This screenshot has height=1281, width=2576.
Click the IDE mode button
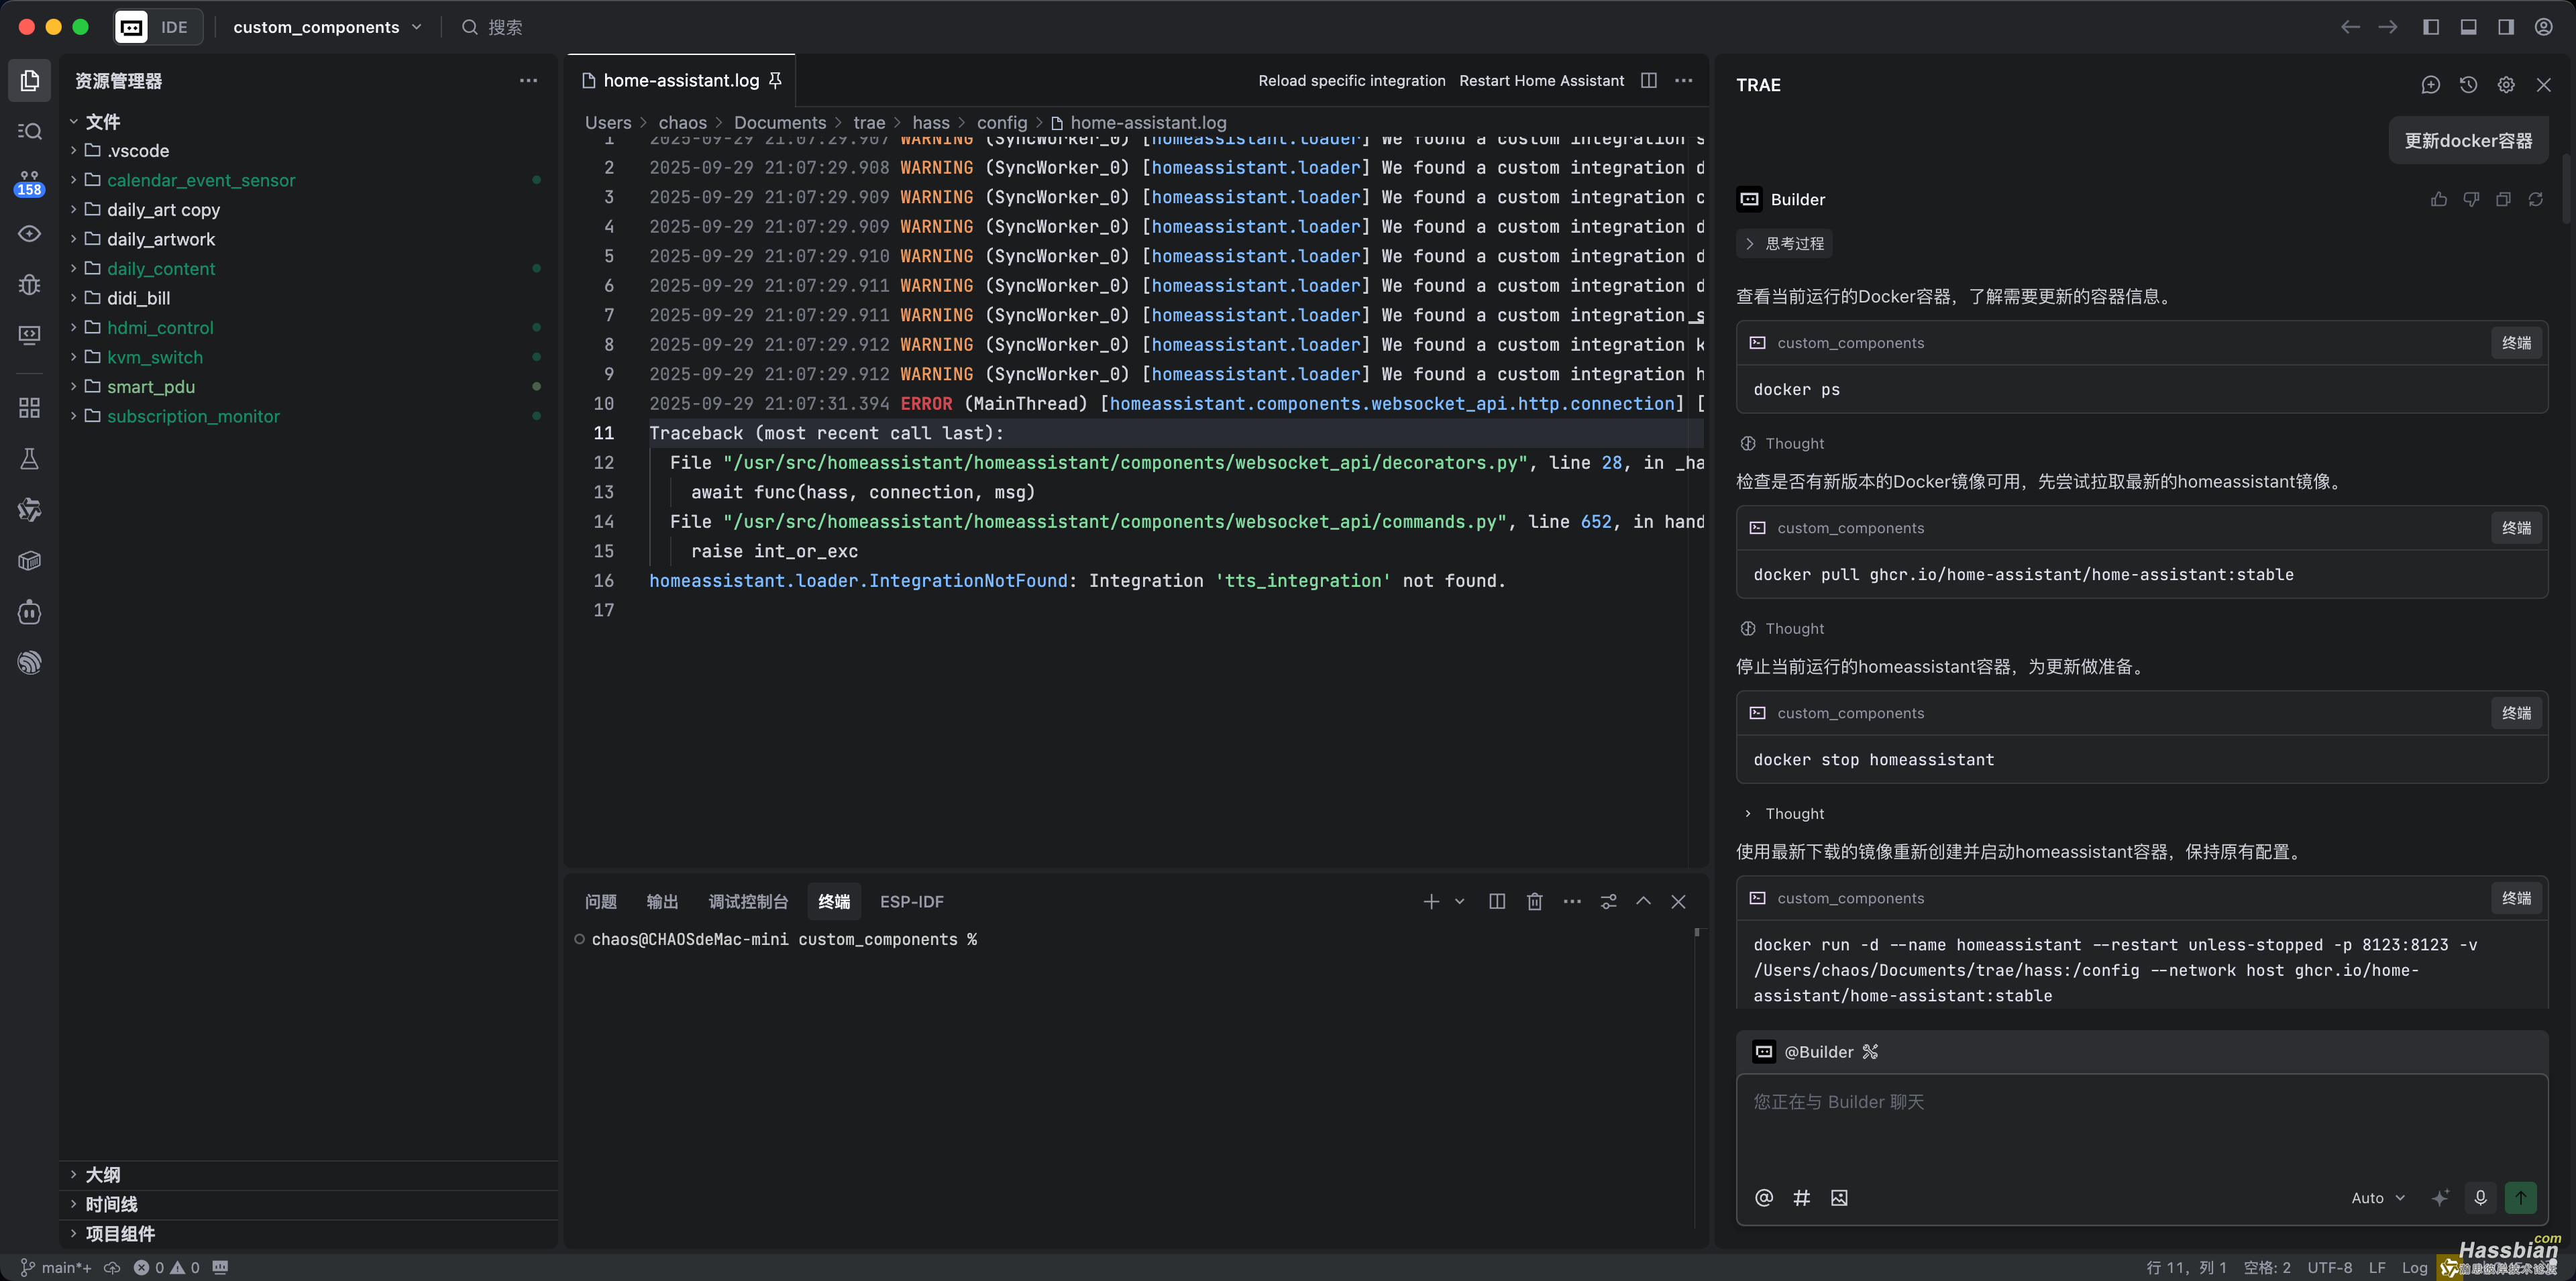(x=158, y=27)
